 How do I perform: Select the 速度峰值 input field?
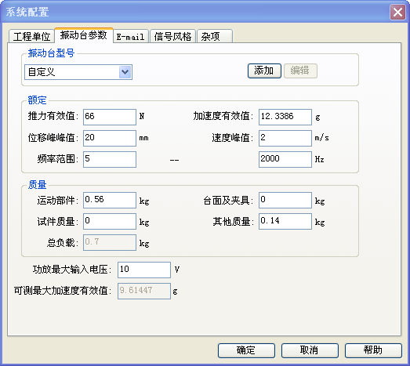click(285, 138)
